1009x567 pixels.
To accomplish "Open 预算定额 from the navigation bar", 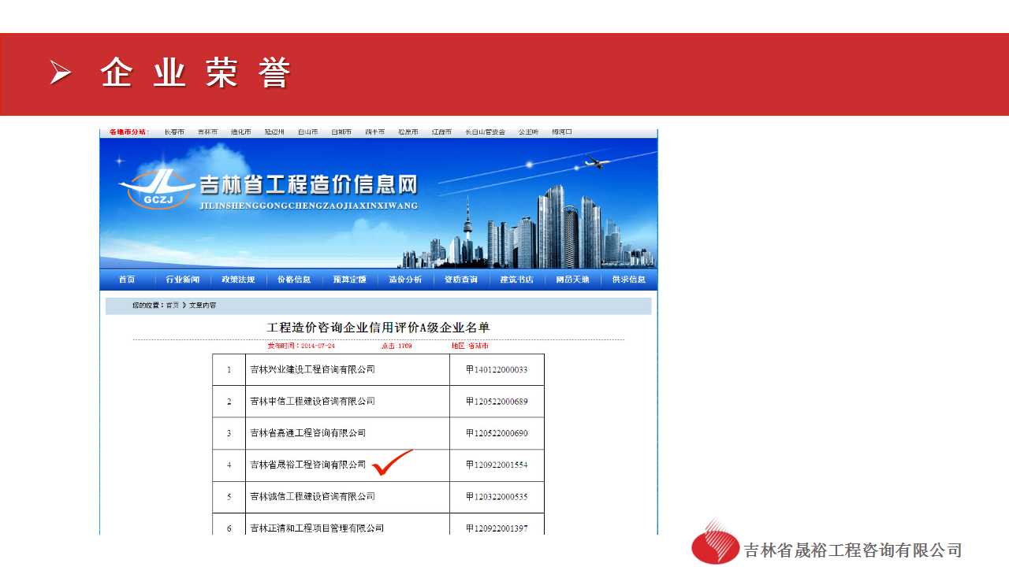I will pyautogui.click(x=349, y=280).
